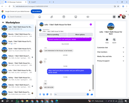129x103 pixels.
Task: Bookmark this page with star icon
Action: (x=118, y=6)
